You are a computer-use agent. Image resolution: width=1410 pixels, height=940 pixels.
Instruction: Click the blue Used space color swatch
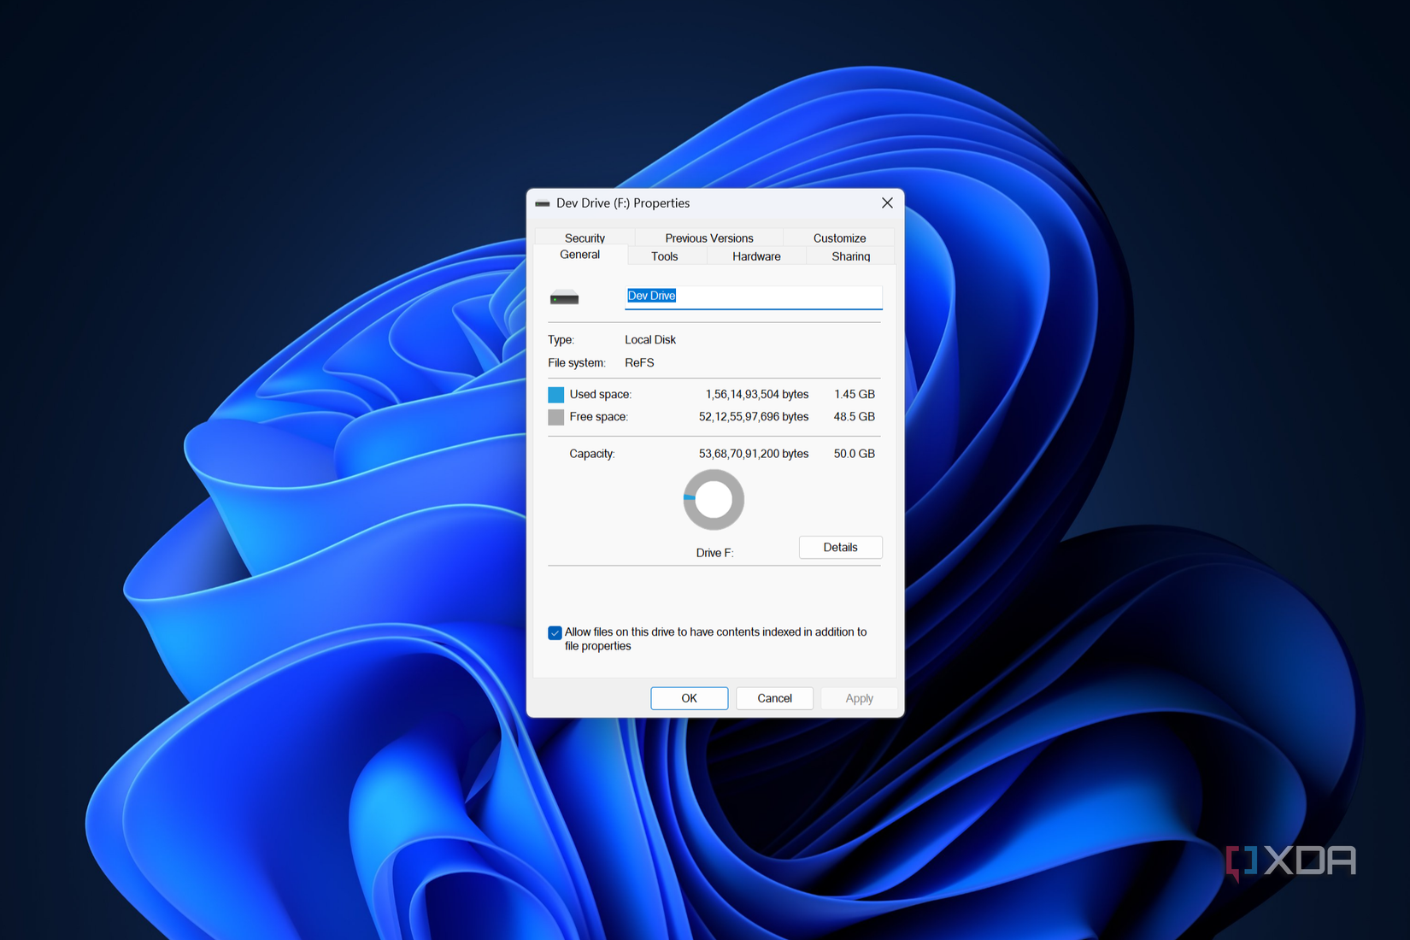point(556,395)
